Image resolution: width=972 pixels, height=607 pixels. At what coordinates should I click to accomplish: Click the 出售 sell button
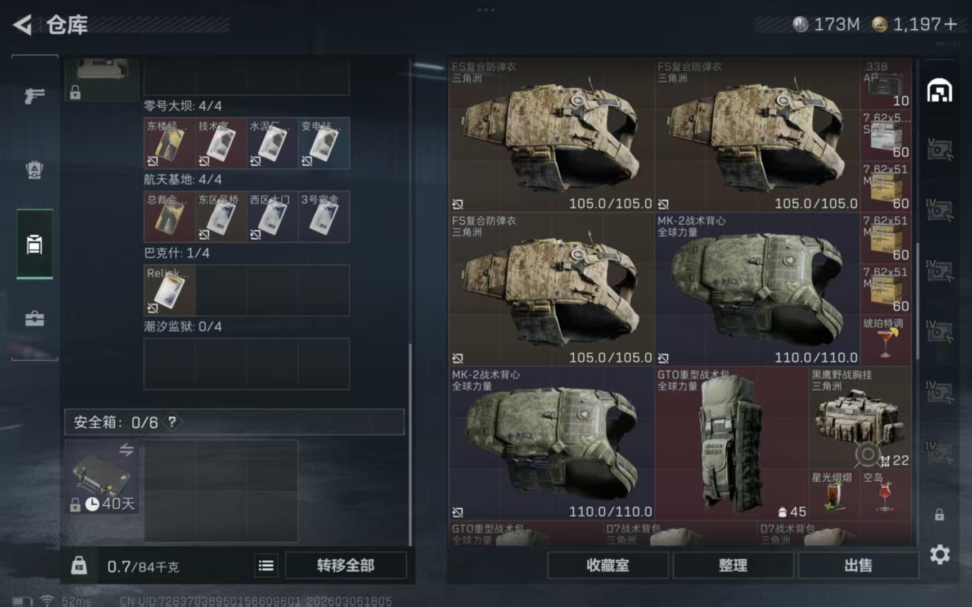tap(858, 565)
